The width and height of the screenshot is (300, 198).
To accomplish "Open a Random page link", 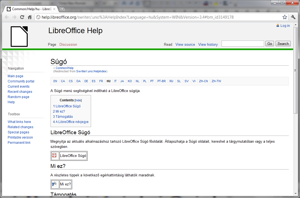I will [x=18, y=97].
